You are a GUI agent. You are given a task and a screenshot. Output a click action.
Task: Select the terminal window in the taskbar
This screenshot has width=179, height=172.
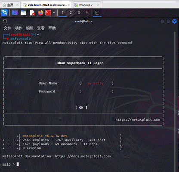pos(97,13)
